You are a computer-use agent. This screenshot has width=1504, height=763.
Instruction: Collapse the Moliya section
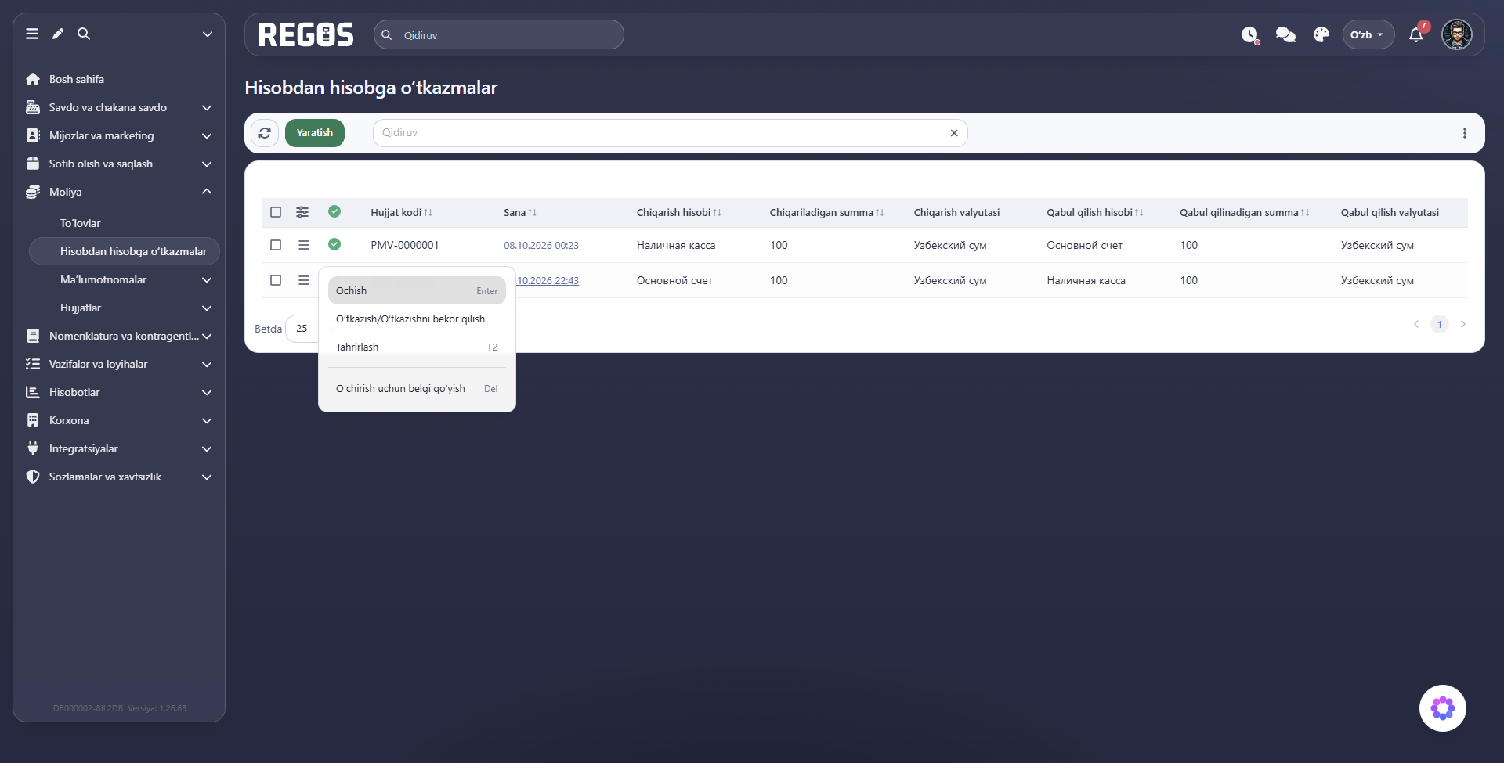pyautogui.click(x=119, y=192)
